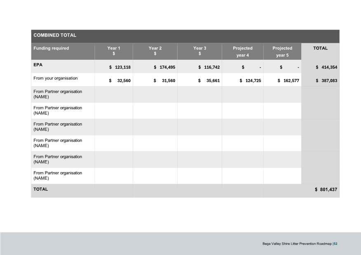The image size is (361, 255).
Task: Click the grand total $801,437
Action: tap(326, 190)
